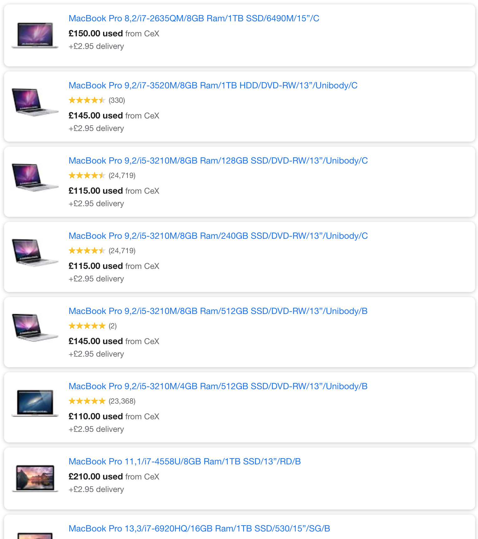The image size is (478, 539).
Task: Open the MacBook Pro 9,2 128GB SSD listing
Action: point(218,161)
